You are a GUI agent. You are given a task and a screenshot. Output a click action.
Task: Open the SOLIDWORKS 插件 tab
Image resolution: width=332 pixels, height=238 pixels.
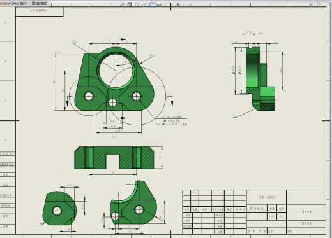pyautogui.click(x=14, y=3)
